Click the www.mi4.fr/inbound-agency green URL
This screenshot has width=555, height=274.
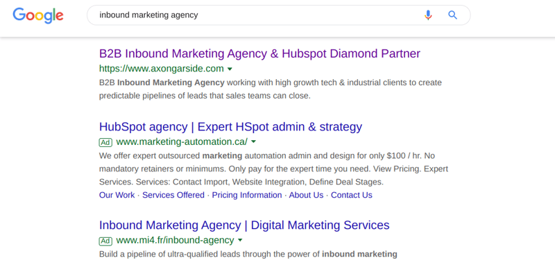coord(176,241)
